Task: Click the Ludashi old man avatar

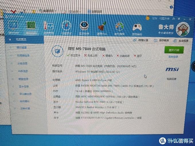Action: click(x=183, y=29)
